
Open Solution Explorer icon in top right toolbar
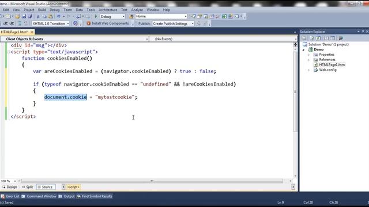(193, 16)
